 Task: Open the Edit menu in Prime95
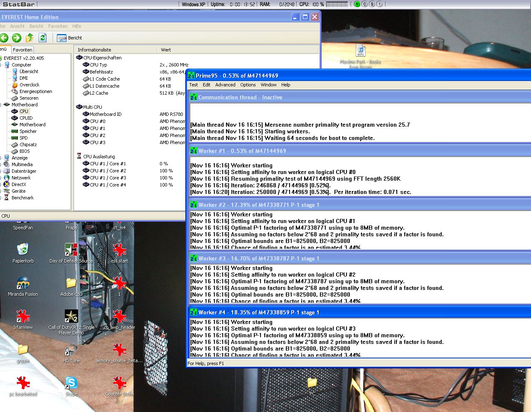206,85
